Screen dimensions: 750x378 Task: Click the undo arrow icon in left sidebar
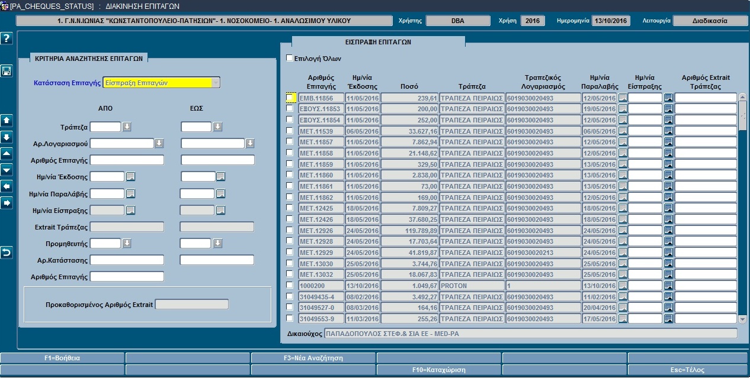tap(7, 253)
